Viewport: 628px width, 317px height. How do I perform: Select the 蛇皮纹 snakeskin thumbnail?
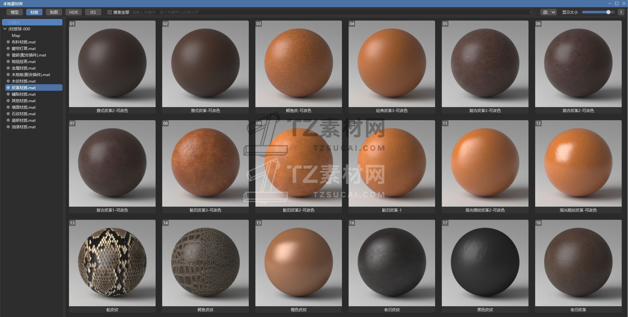[x=112, y=263]
